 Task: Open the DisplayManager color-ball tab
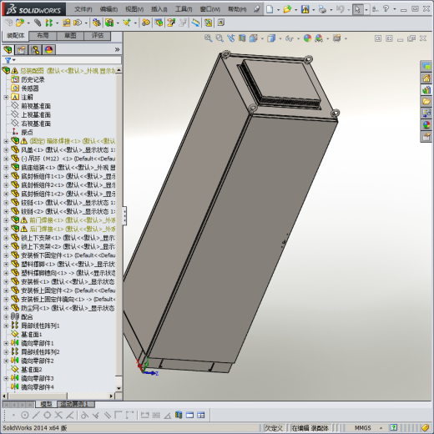pos(49,50)
